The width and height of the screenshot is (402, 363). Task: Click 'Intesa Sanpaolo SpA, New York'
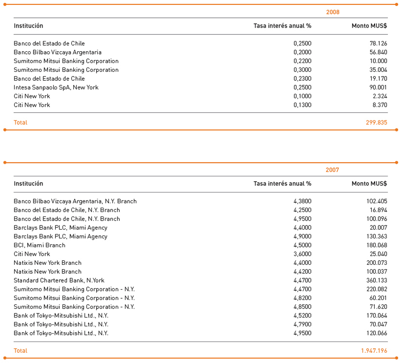(x=56, y=88)
